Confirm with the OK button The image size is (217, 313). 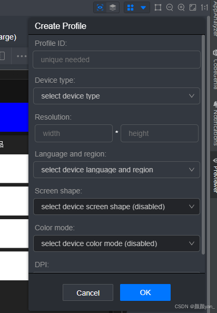[145, 292]
